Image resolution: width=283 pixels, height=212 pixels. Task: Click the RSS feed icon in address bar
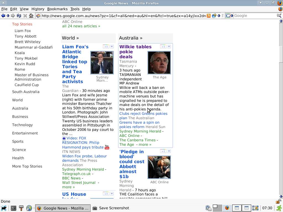(209, 16)
